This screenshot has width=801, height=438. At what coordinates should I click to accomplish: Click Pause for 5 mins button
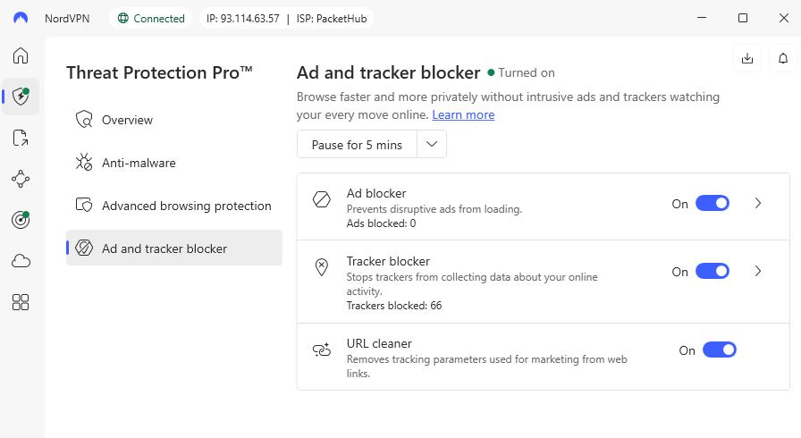pyautogui.click(x=357, y=145)
